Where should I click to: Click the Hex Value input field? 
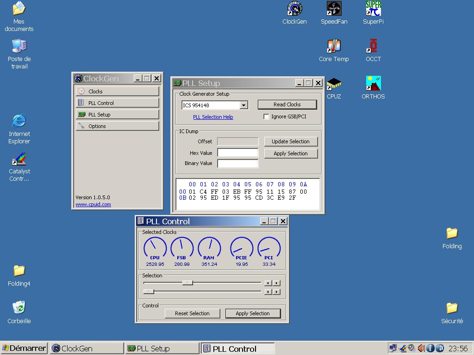237,153
